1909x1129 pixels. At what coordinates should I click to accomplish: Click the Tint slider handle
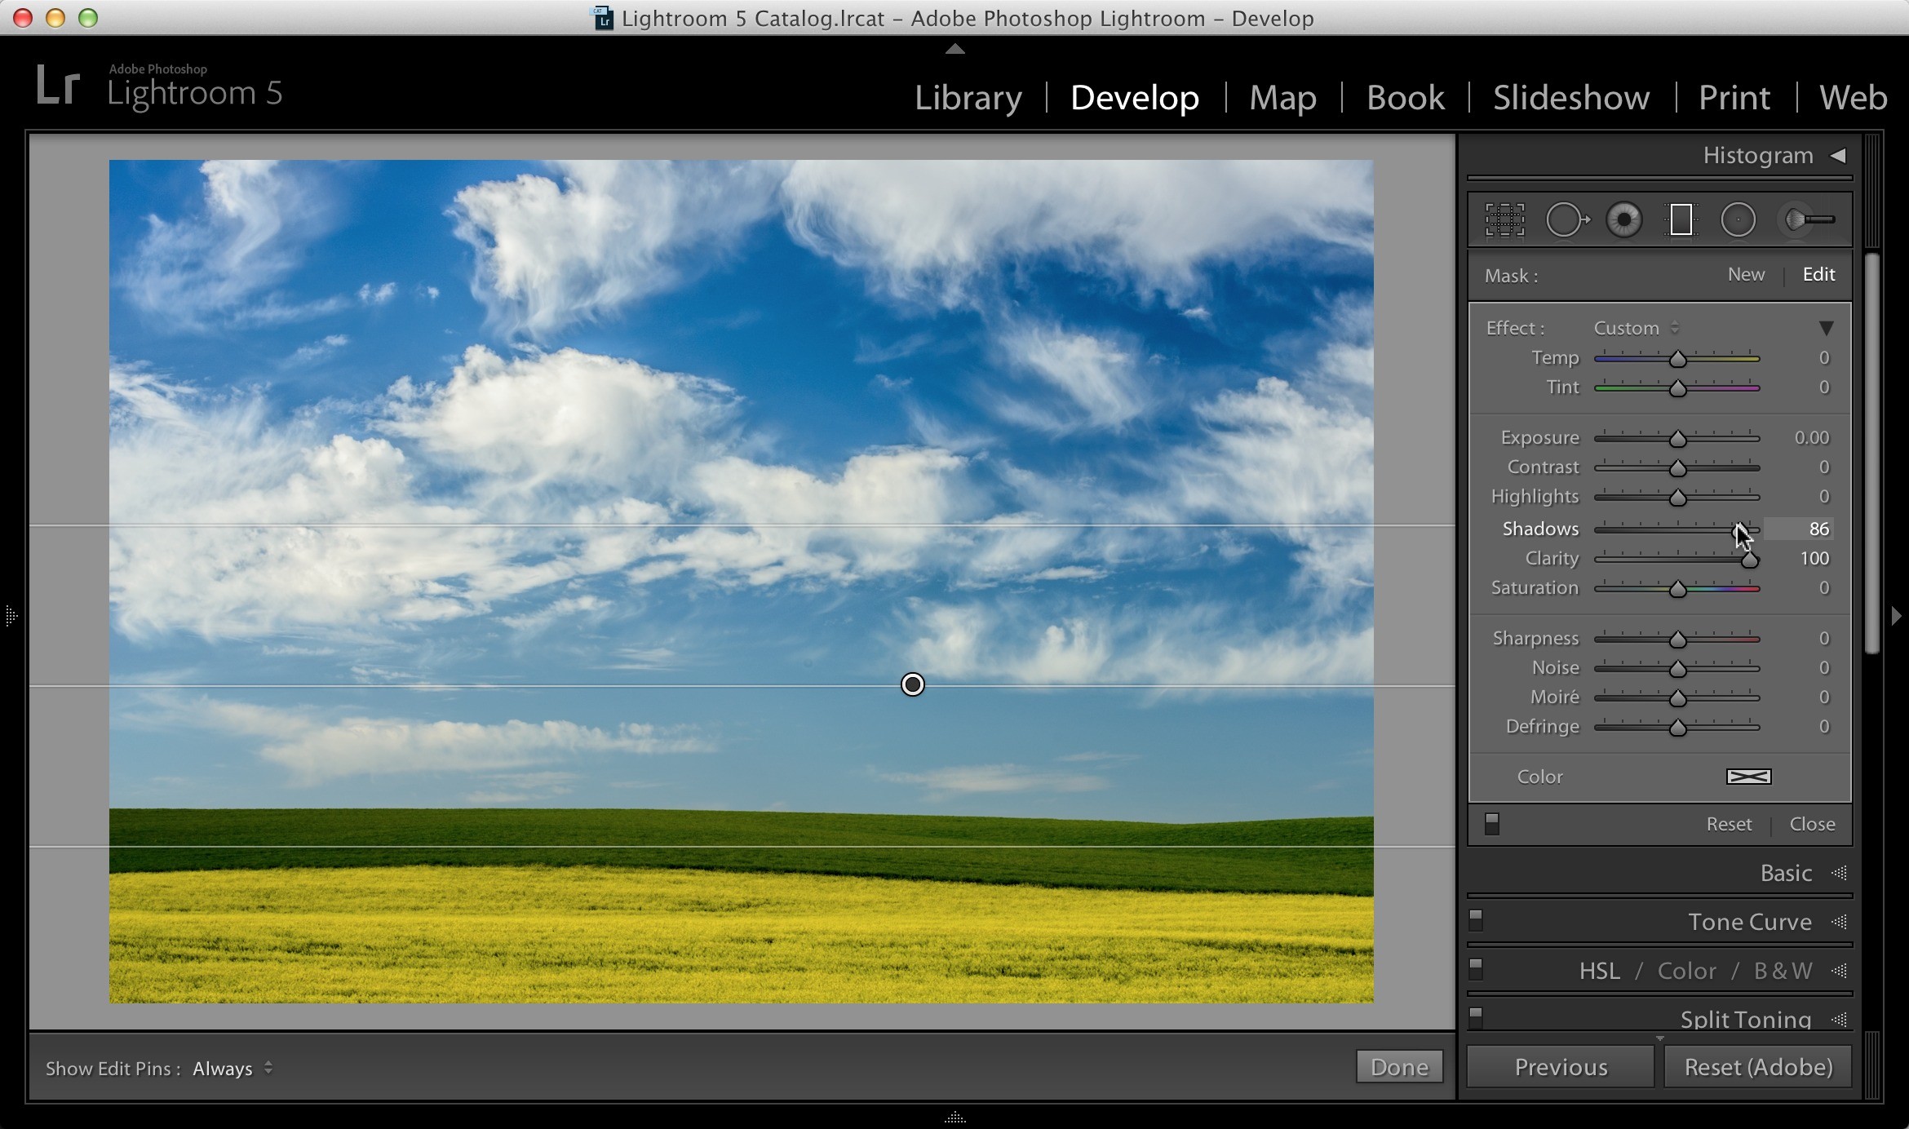(1677, 388)
